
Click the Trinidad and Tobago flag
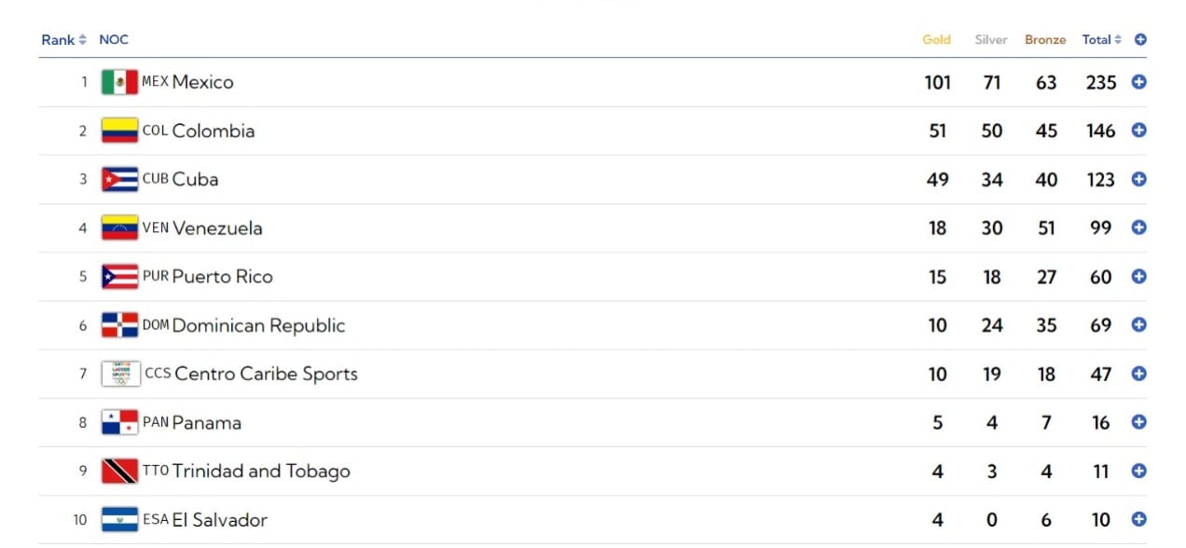119,471
